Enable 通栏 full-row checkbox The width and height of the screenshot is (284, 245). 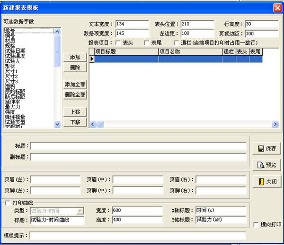point(176,43)
